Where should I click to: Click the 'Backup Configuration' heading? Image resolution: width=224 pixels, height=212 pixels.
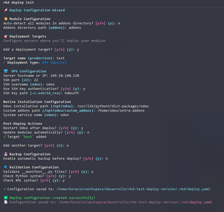tap(30, 154)
